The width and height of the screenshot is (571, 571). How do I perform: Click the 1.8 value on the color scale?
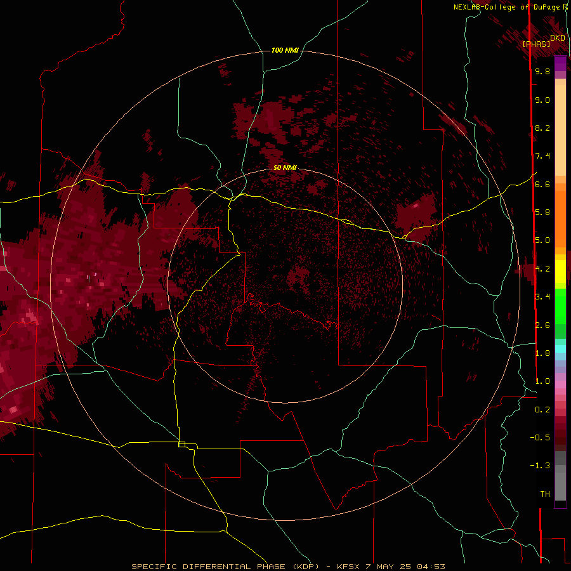(542, 353)
